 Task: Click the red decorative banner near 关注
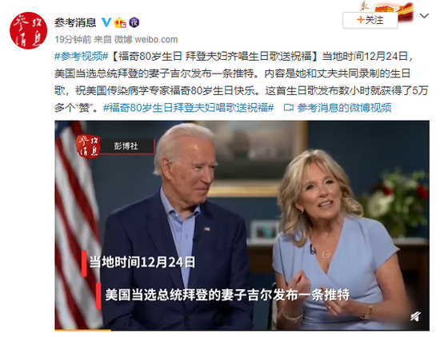[x=394, y=12]
